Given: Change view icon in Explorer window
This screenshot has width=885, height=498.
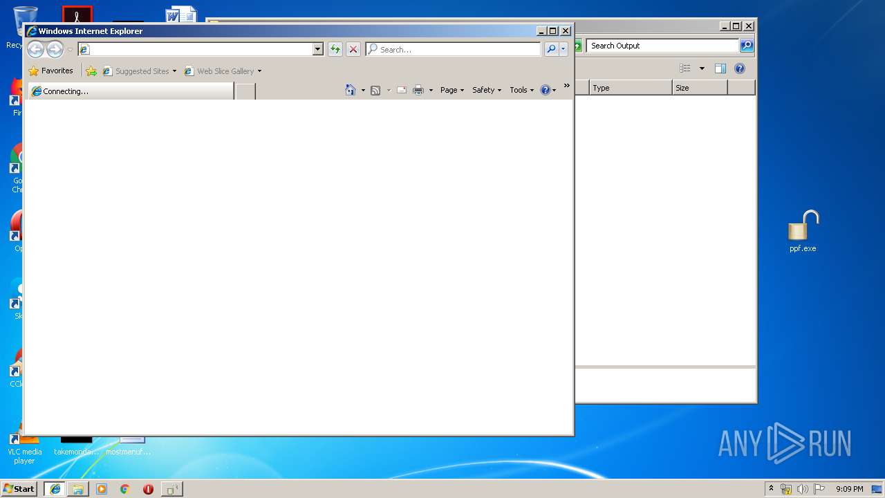Looking at the screenshot, I should pyautogui.click(x=685, y=68).
